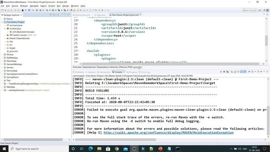Screen dimensions: 270x152
Task: Open the External Tools dropdown arrow
Action: [67, 10]
